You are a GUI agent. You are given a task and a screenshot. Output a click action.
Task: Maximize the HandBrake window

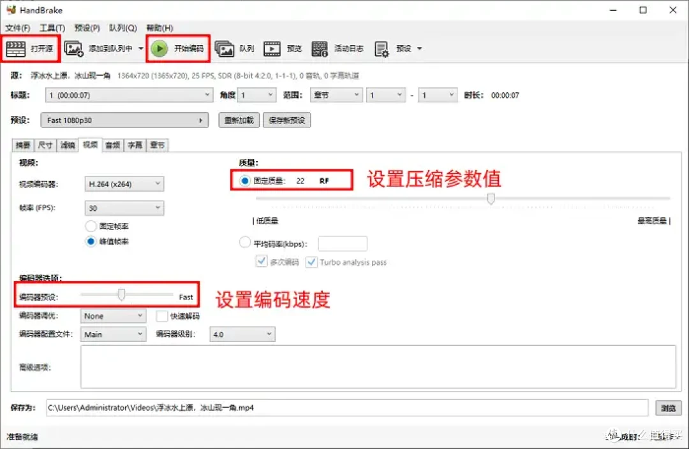click(643, 10)
